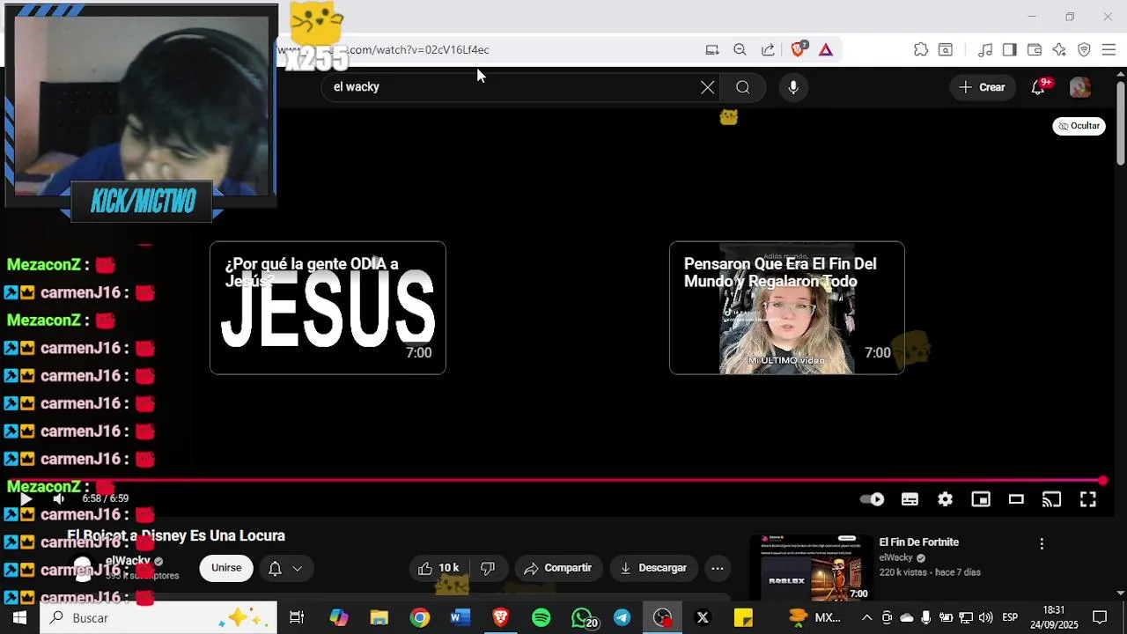Click the zoom magnifier icon in address bar
Screen dimensions: 1127x634
pos(740,49)
